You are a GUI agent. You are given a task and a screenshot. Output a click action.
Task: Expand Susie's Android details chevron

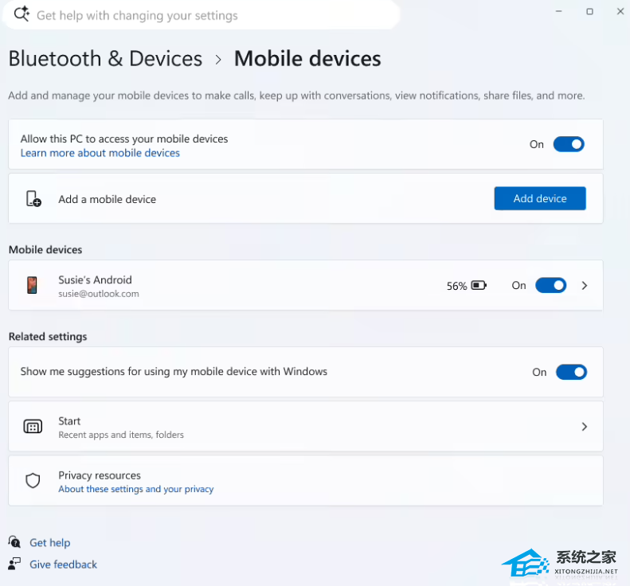point(585,286)
